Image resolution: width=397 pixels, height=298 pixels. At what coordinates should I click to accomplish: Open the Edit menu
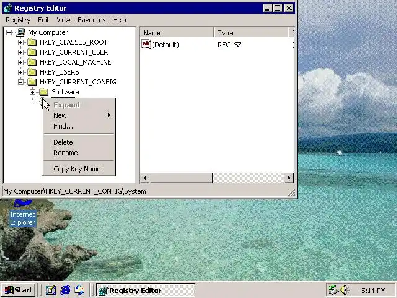coord(43,20)
